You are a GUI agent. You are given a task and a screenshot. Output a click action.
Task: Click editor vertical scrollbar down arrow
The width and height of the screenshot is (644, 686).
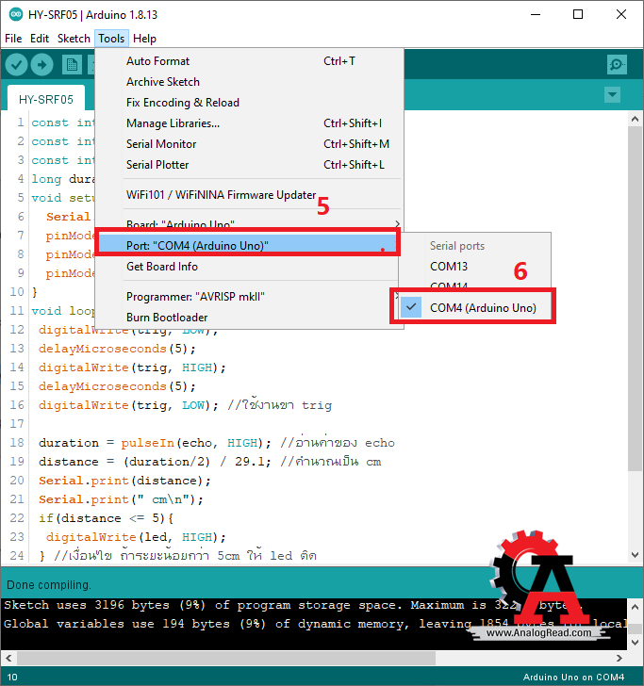[x=636, y=555]
